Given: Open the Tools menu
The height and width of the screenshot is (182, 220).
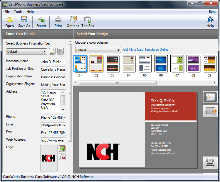Looking at the screenshot, I should (18, 12).
